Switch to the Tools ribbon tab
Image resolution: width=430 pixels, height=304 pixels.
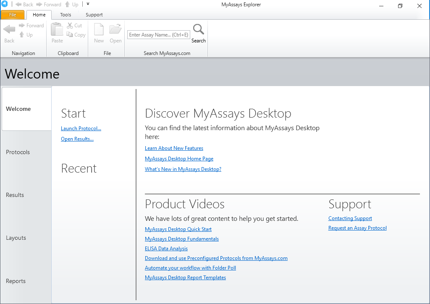point(66,15)
